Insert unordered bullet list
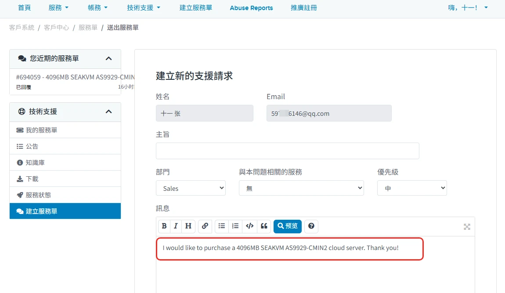Image resolution: width=505 pixels, height=293 pixels. pyautogui.click(x=222, y=226)
